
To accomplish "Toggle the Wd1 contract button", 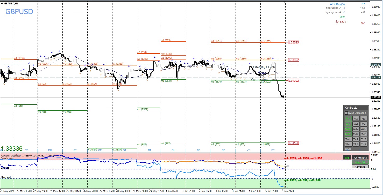I will click(x=348, y=129).
